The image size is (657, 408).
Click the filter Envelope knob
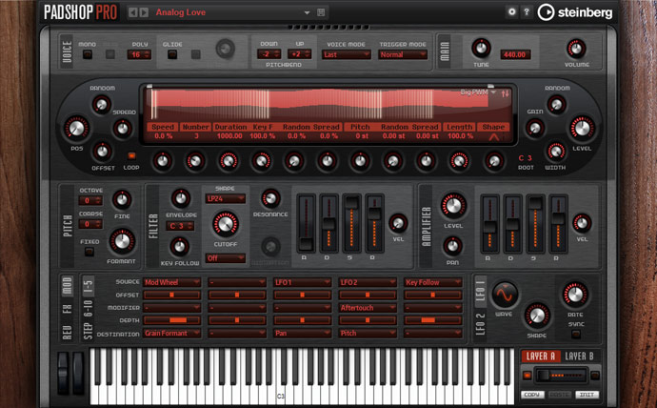[181, 198]
